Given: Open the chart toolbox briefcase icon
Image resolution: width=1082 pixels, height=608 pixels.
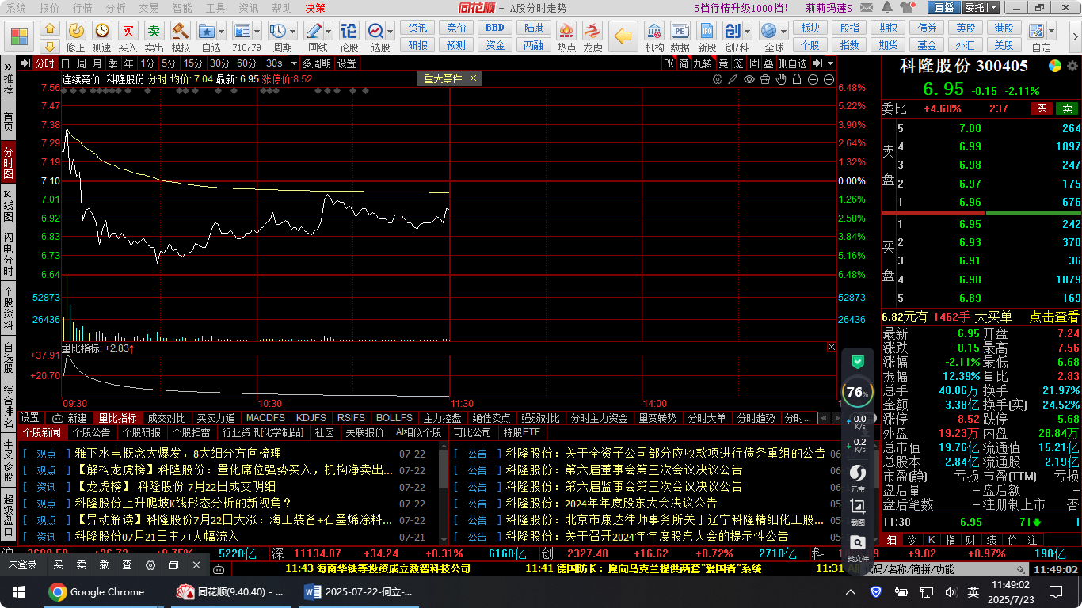Looking at the screenshot, I should click(765, 79).
